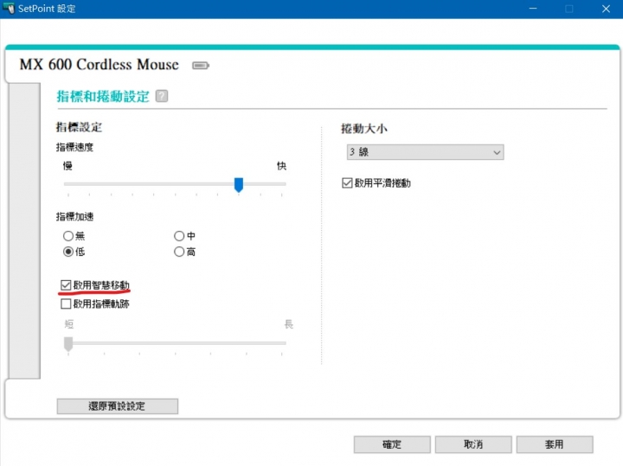Select 高 pointer acceleration radio button

tap(179, 252)
